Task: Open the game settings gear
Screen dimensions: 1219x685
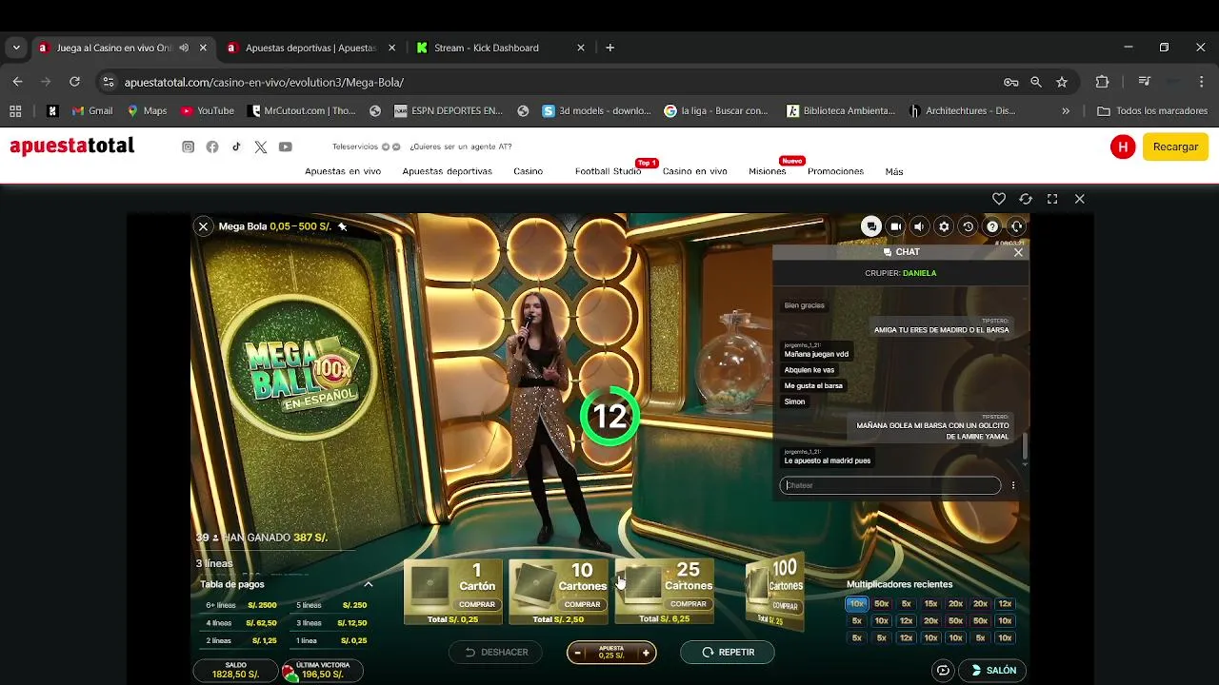Action: click(x=944, y=226)
